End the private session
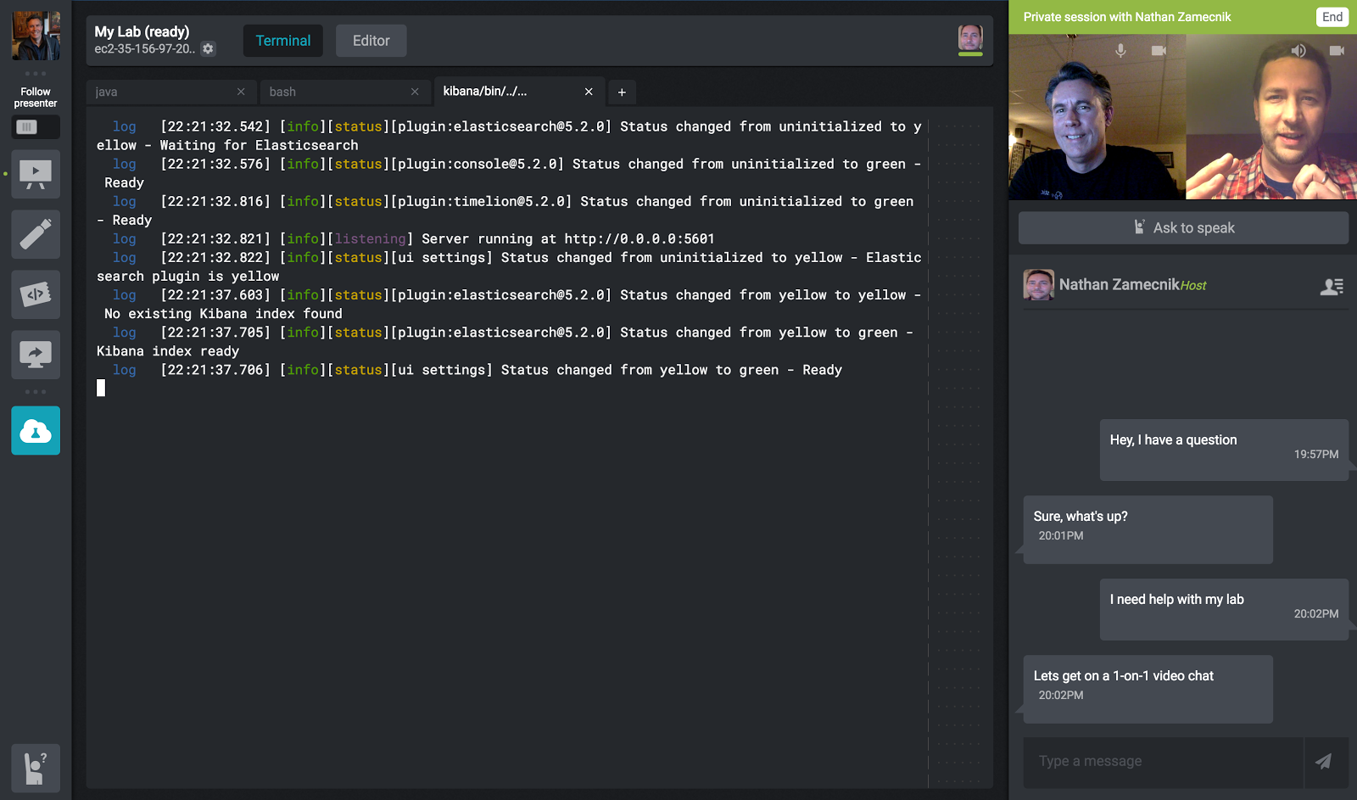The height and width of the screenshot is (800, 1357). coord(1332,17)
